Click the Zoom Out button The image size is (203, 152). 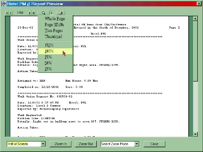86,144
